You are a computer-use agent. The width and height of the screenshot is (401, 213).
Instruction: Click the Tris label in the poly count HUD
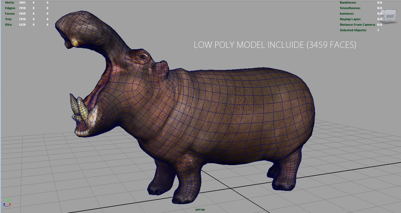[9, 19]
